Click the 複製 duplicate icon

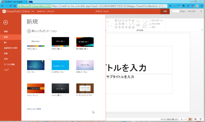(x=150, y=27)
